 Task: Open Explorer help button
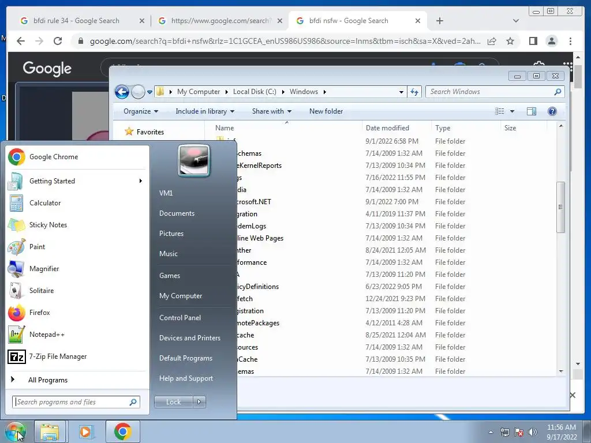552,111
